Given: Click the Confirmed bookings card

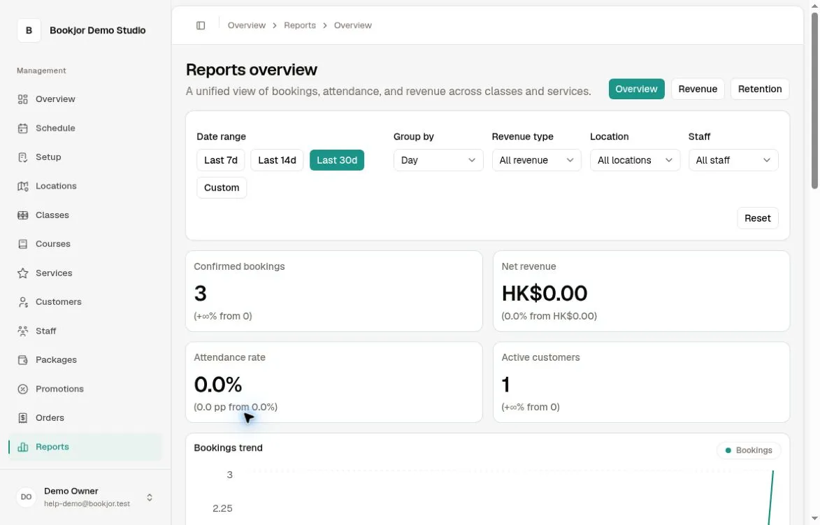Looking at the screenshot, I should 334,292.
